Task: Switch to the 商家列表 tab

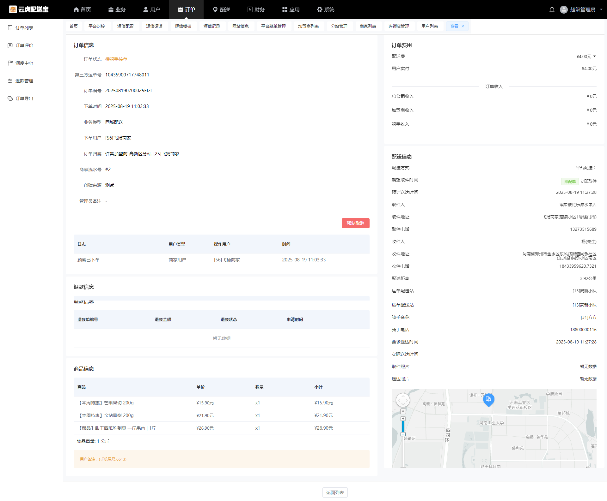Action: click(x=368, y=26)
